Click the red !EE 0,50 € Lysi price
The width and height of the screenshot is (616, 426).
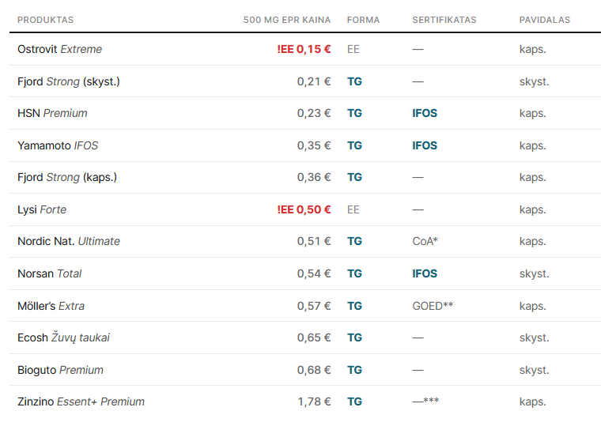[304, 209]
